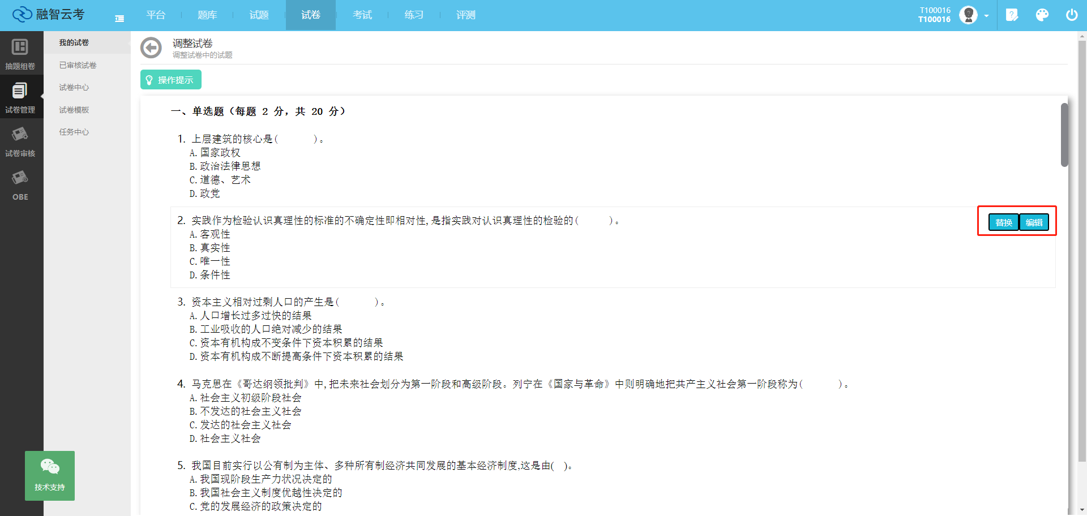The image size is (1087, 516).
Task: Switch to the 题库 top menu
Action: [x=207, y=15]
